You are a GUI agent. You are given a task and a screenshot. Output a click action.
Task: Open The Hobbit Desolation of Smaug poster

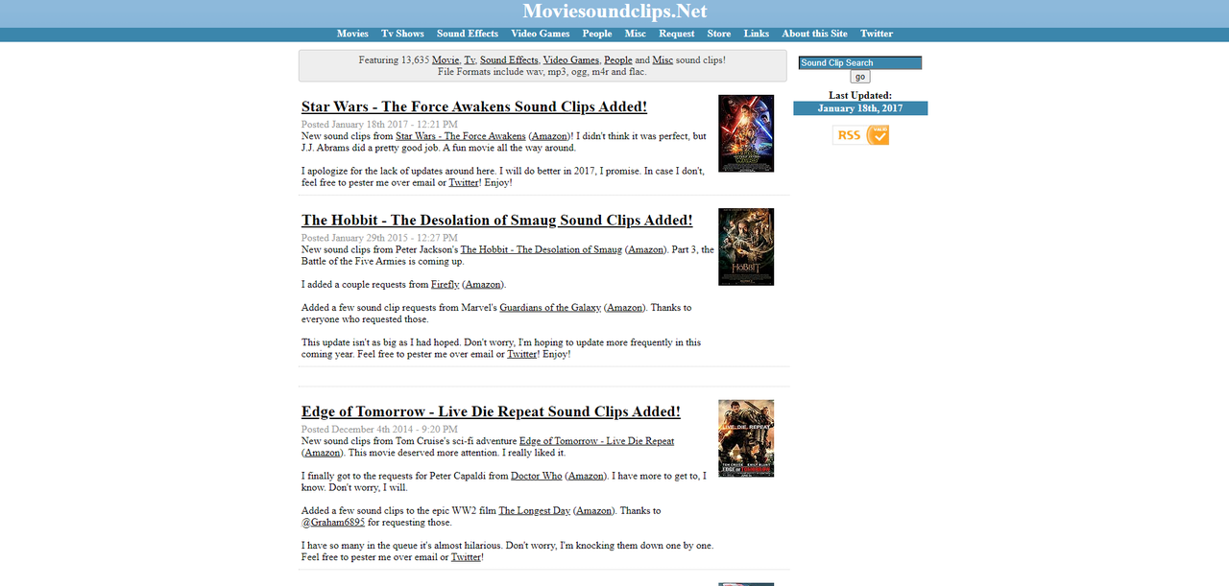[746, 246]
